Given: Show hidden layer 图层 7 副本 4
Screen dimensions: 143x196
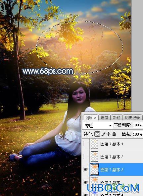Looking at the screenshot, I should coord(86,144).
